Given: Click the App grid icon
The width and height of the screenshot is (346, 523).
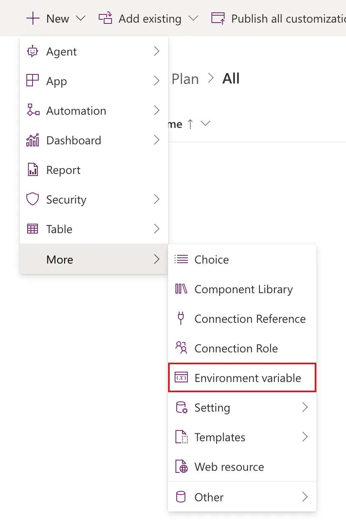Looking at the screenshot, I should coord(32,81).
